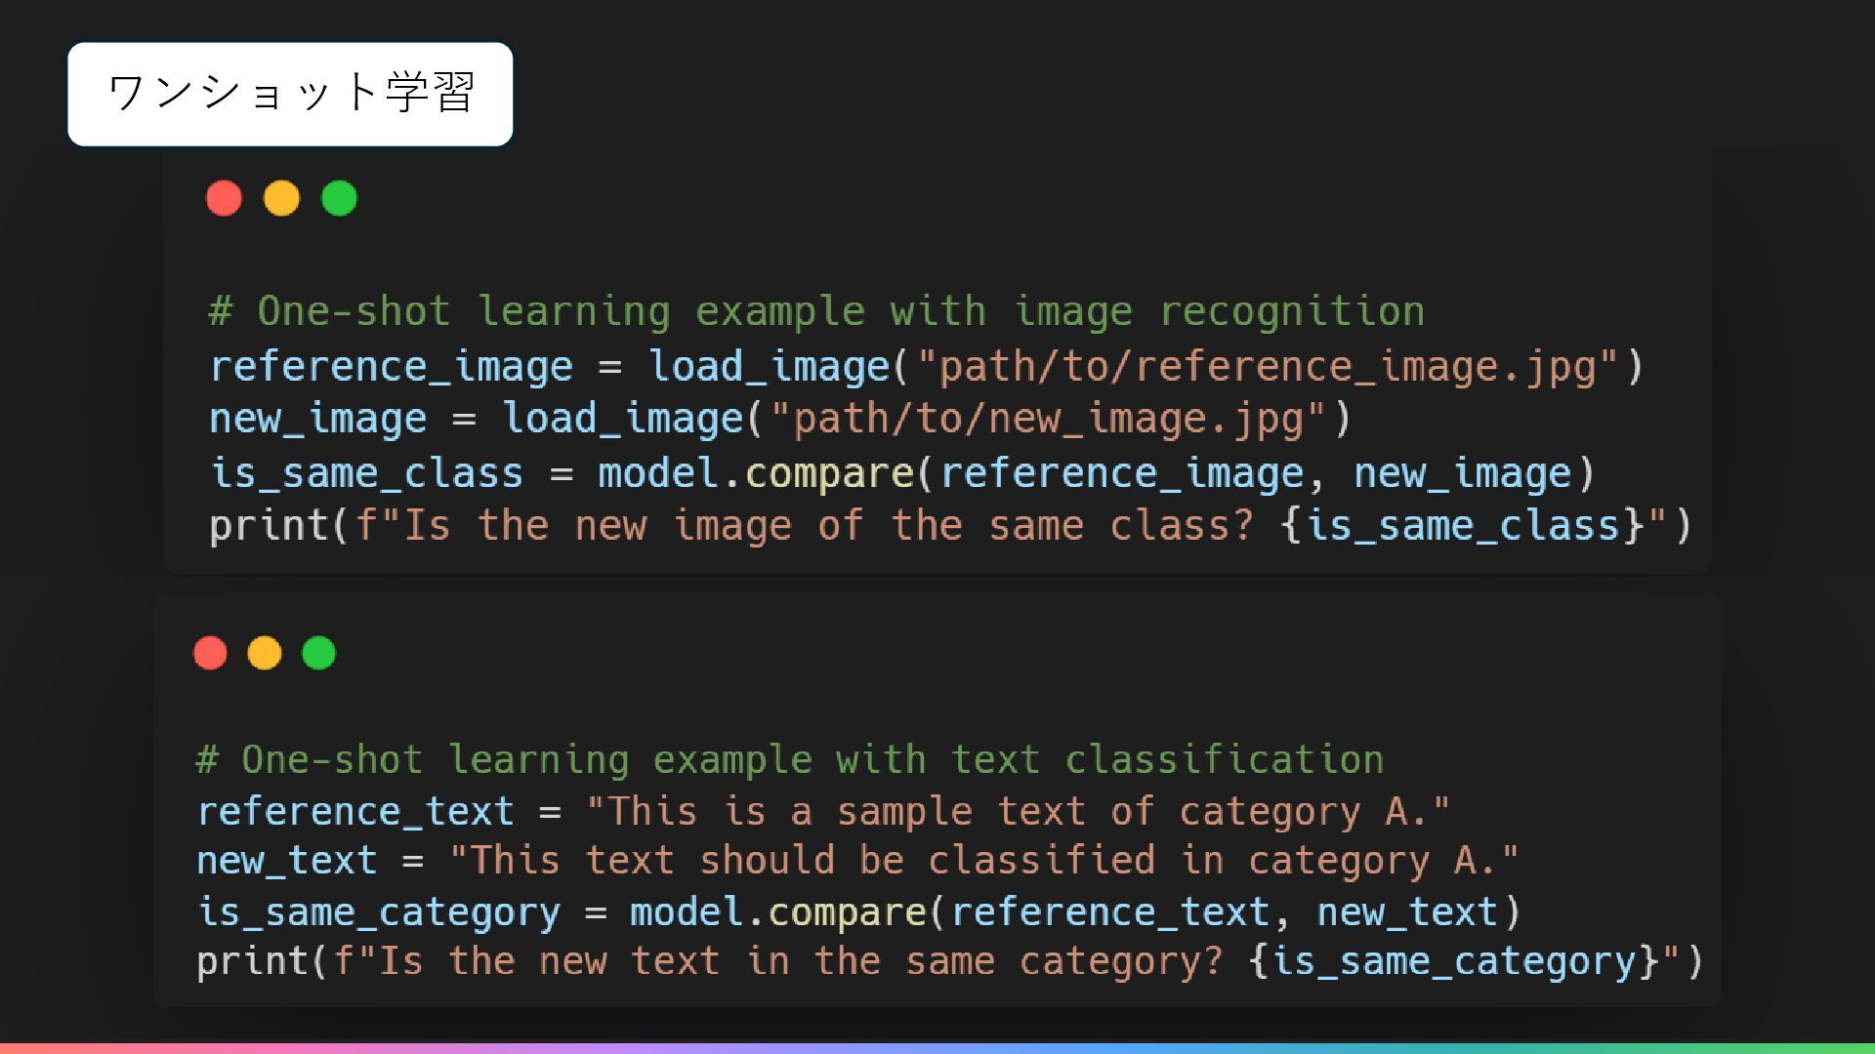This screenshot has height=1054, width=1875.
Task: Click the image recognition comment line
Action: tap(816, 311)
